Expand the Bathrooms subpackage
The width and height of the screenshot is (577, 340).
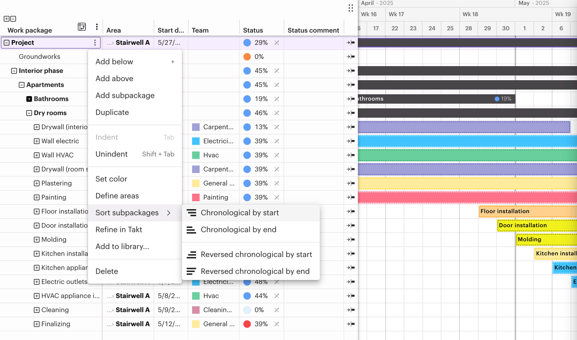coord(29,99)
